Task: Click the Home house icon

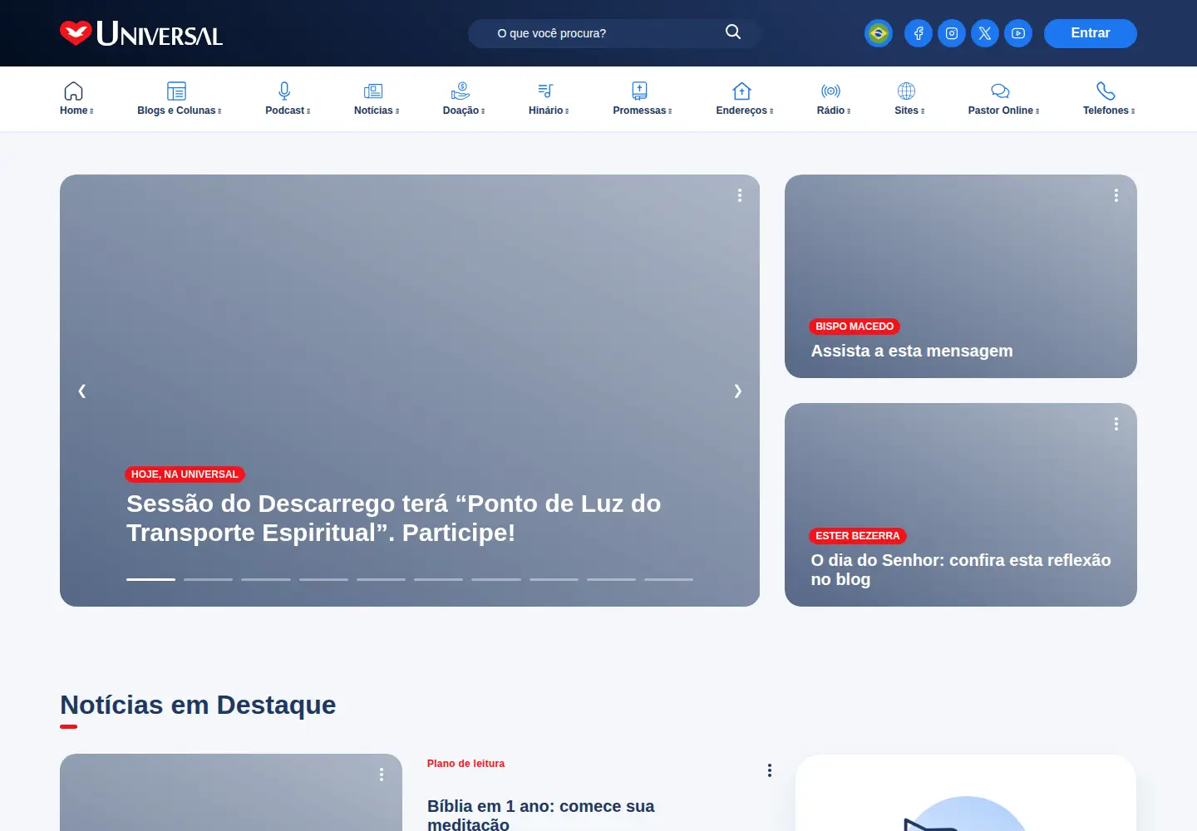Action: [74, 91]
